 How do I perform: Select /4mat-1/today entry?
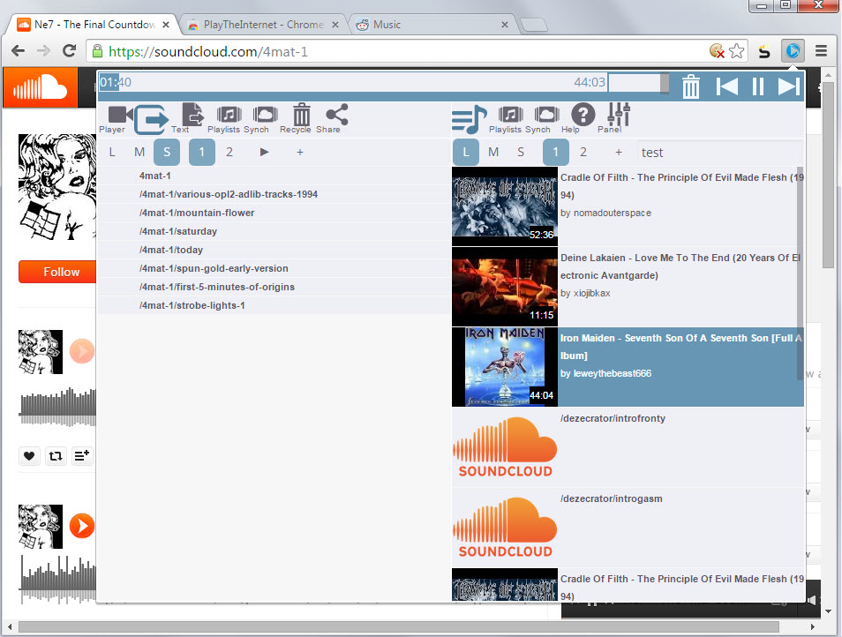(274, 250)
